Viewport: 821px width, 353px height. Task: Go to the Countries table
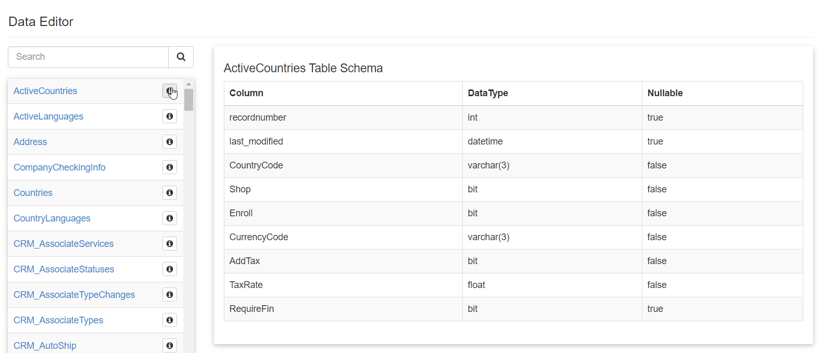(33, 193)
